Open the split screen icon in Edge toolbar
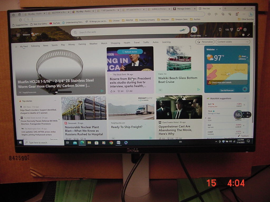270x202 pixels. pos(209,14)
